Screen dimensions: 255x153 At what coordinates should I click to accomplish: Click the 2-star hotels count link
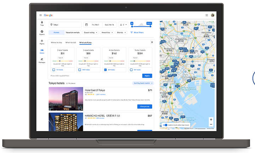[x=60, y=70]
